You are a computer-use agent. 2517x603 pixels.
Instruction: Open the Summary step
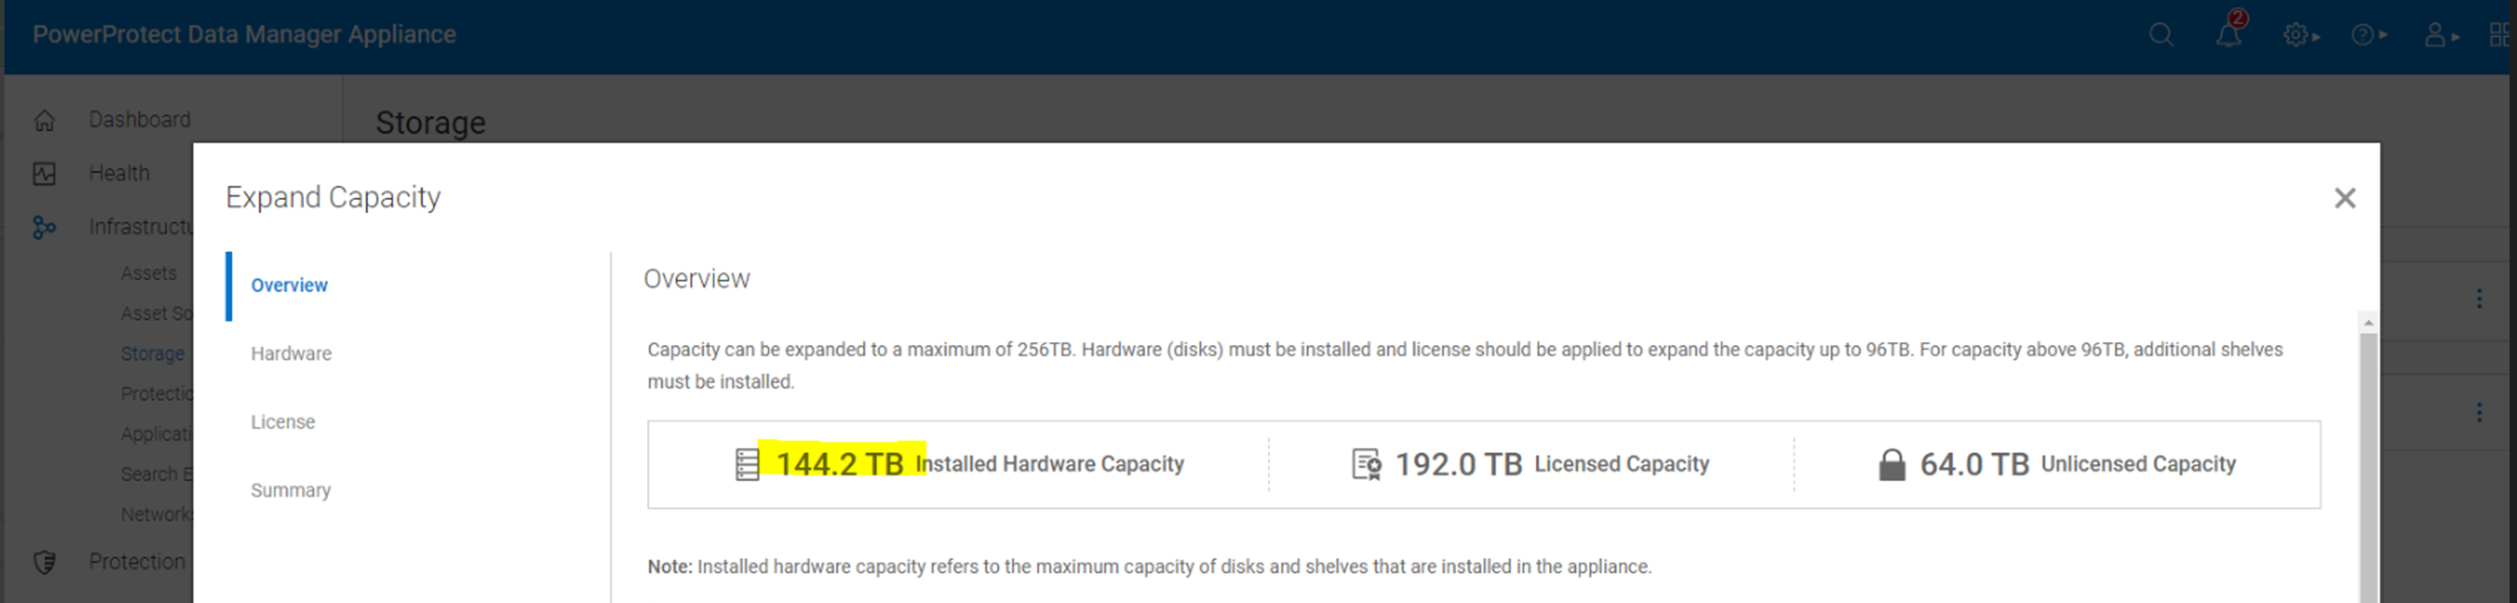(291, 491)
